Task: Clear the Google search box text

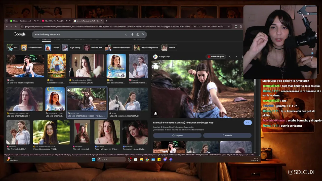Action: click(126, 34)
